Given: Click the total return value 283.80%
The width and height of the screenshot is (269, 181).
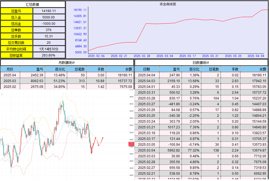Looking at the screenshot, I should [49, 55].
